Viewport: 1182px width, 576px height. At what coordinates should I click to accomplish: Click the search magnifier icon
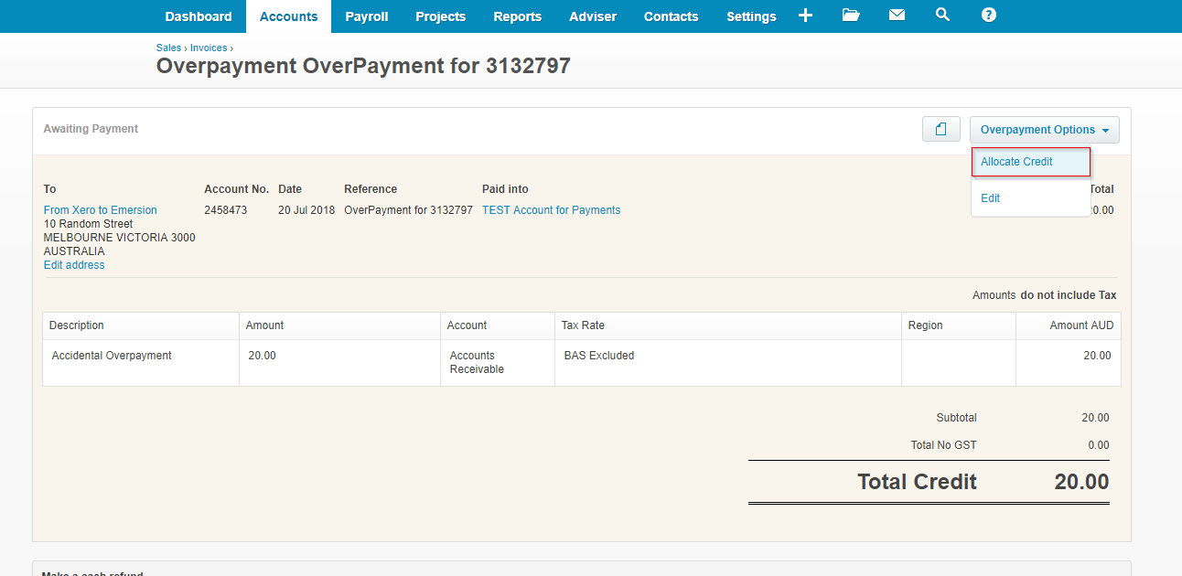point(942,16)
